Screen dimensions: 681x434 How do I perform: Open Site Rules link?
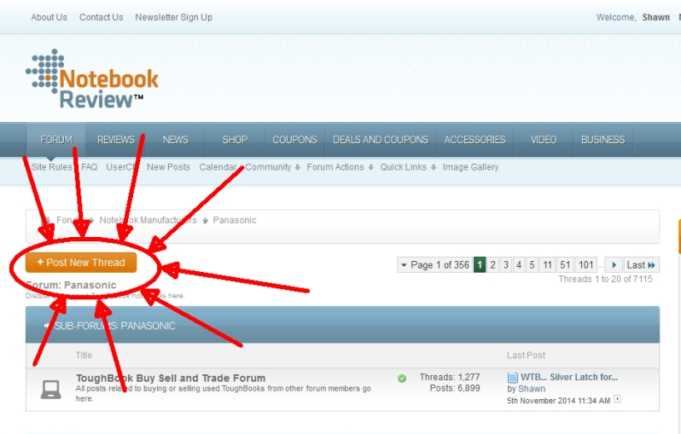(x=52, y=167)
